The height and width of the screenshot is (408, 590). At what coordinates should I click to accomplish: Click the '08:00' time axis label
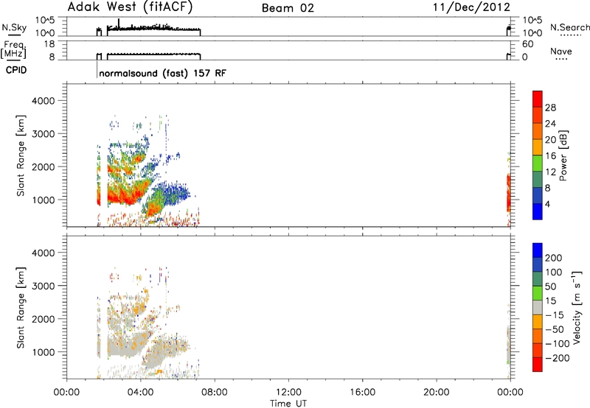point(215,393)
